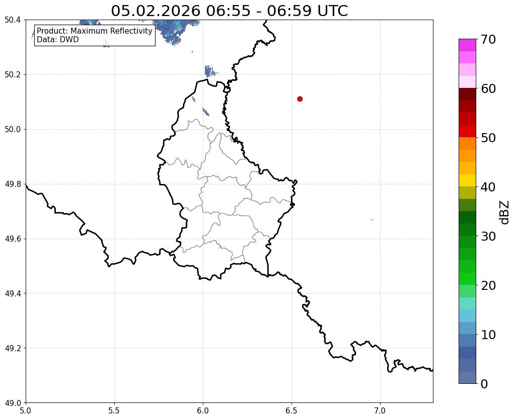Click the 40 label on the colorbar
515x419 pixels.
click(488, 187)
